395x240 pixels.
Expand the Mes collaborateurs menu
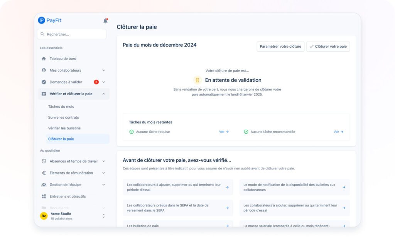click(103, 70)
